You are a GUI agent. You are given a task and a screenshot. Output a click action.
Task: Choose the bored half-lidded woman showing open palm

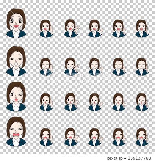(46, 67)
